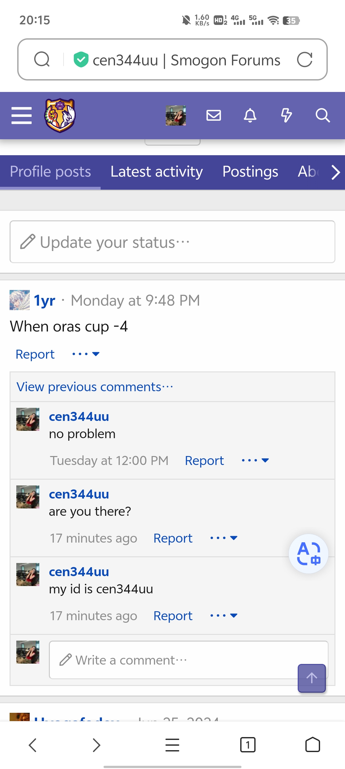345x769 pixels.
Task: Open the forum search magnifier icon
Action: pyautogui.click(x=323, y=115)
